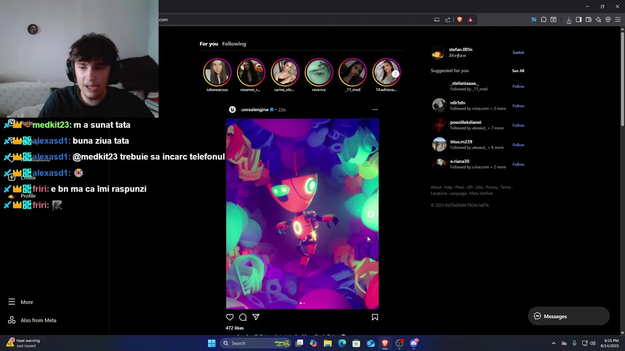The height and width of the screenshot is (351, 625).
Task: Open the About footer link
Action: point(436,187)
